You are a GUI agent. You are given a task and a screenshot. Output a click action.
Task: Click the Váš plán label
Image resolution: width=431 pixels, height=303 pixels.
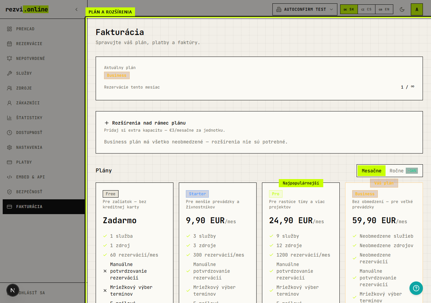(384, 183)
